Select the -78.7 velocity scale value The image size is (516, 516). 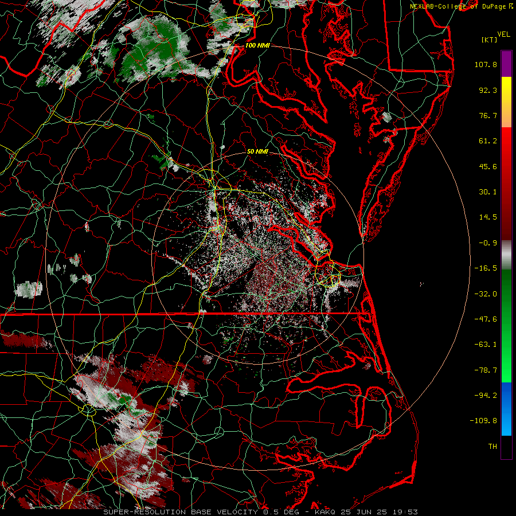tap(486, 370)
